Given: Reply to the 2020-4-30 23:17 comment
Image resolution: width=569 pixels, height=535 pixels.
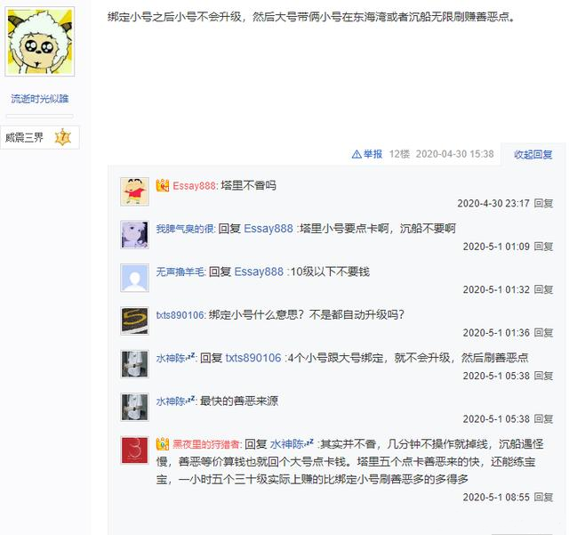Looking at the screenshot, I should click(x=543, y=203).
